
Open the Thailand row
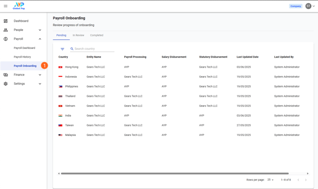pyautogui.click(x=183, y=96)
